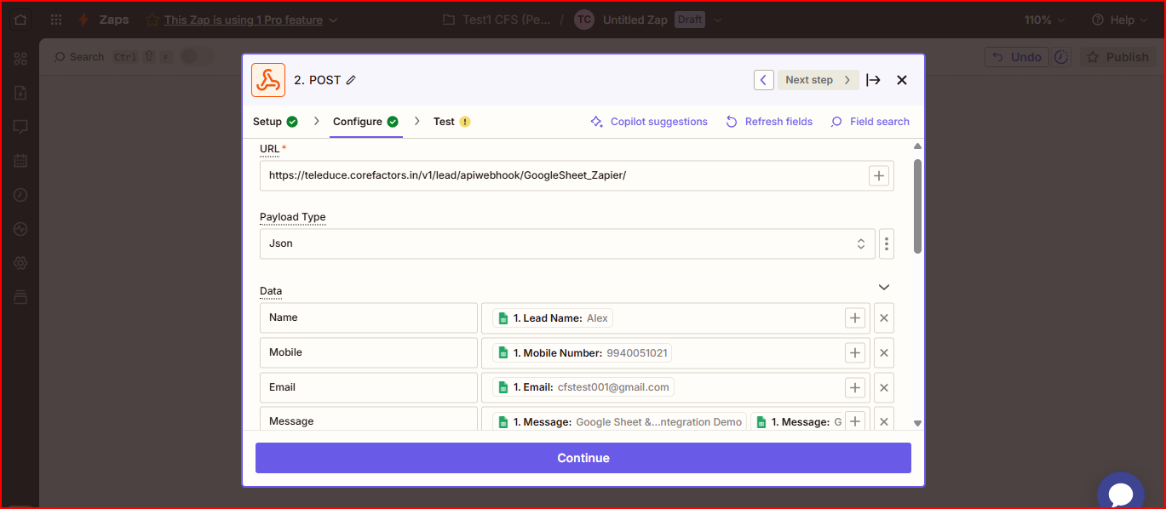Expand the Untitled Zap Draft dropdown chevron
This screenshot has width=1166, height=509.
717,20
